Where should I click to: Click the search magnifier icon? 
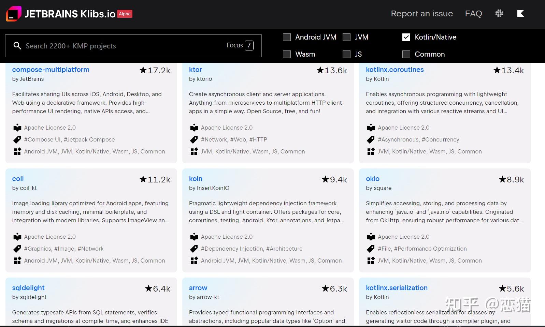coord(17,46)
